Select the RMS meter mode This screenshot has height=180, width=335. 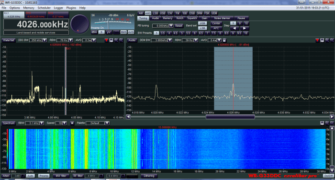(x=123, y=32)
